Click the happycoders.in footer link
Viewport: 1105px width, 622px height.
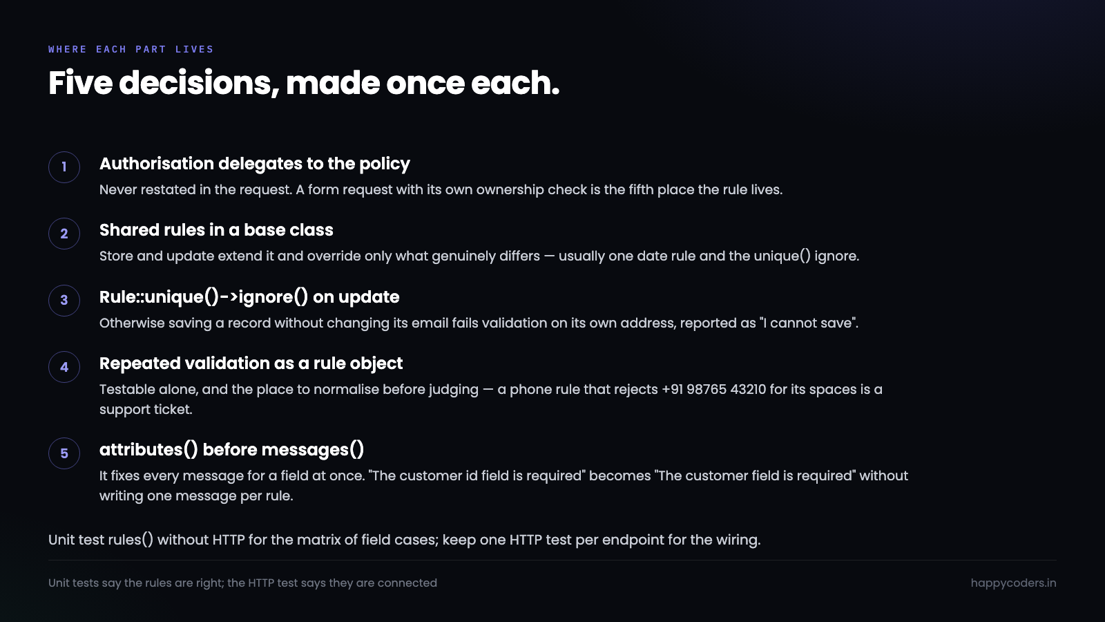(x=1013, y=583)
